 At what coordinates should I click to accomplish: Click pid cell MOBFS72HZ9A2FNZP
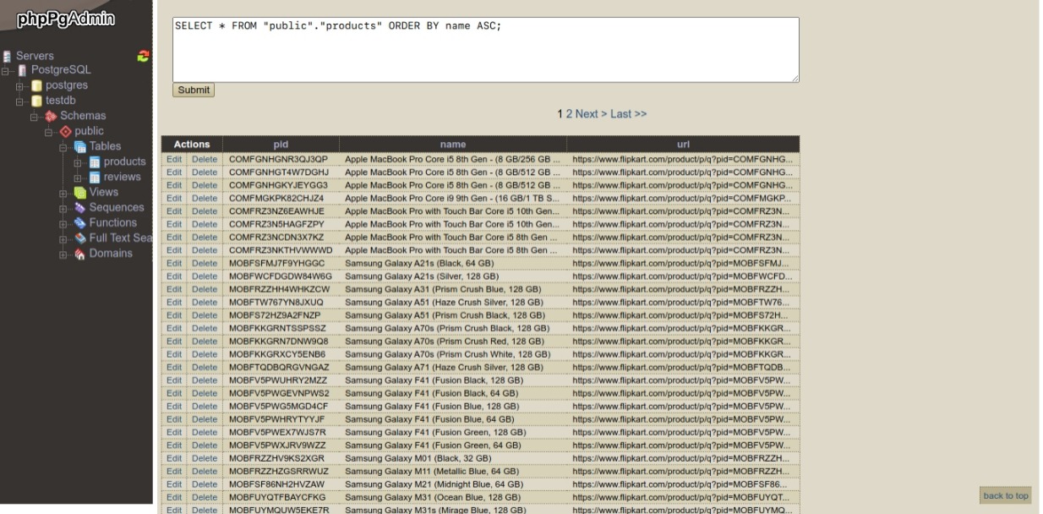[x=281, y=315]
